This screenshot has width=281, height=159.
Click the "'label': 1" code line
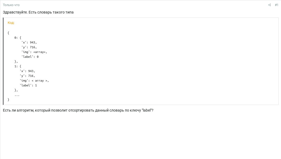(28, 85)
